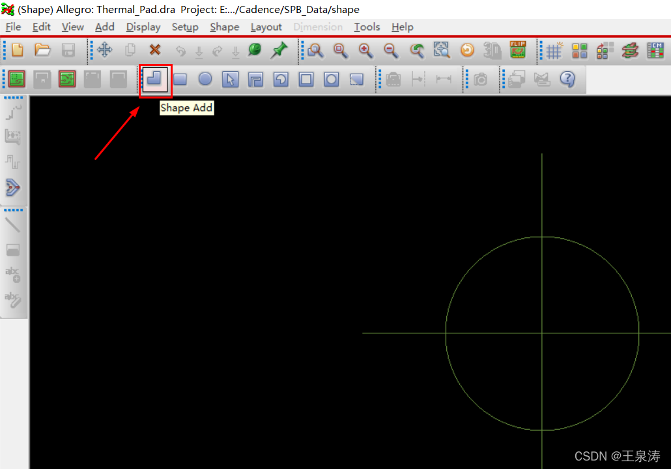Image resolution: width=671 pixels, height=469 pixels.
Task: Zoom in with the plus magnifier
Action: [366, 50]
